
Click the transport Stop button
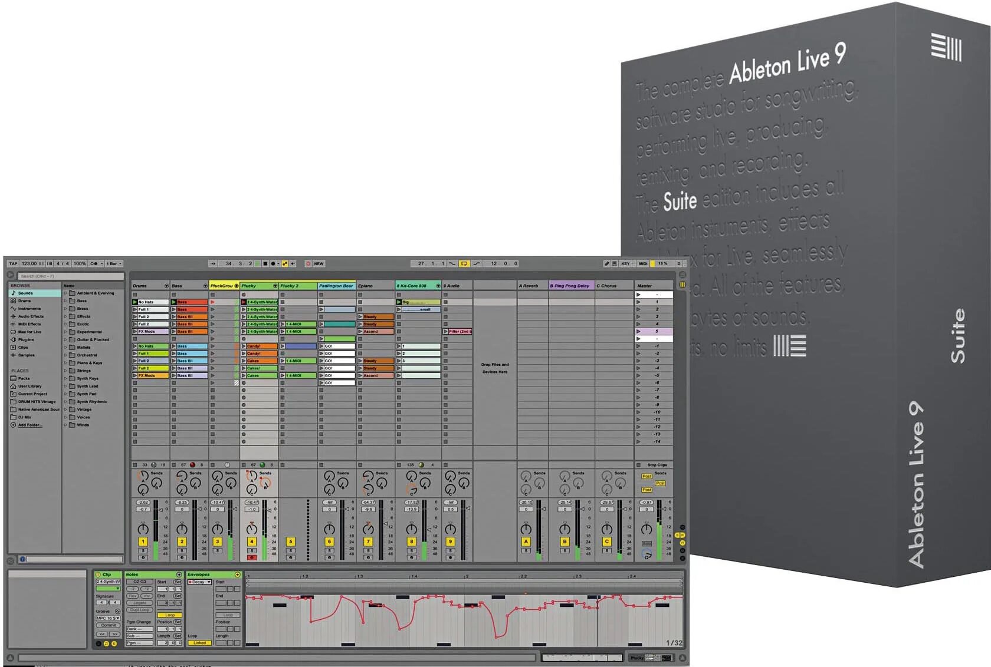(265, 264)
